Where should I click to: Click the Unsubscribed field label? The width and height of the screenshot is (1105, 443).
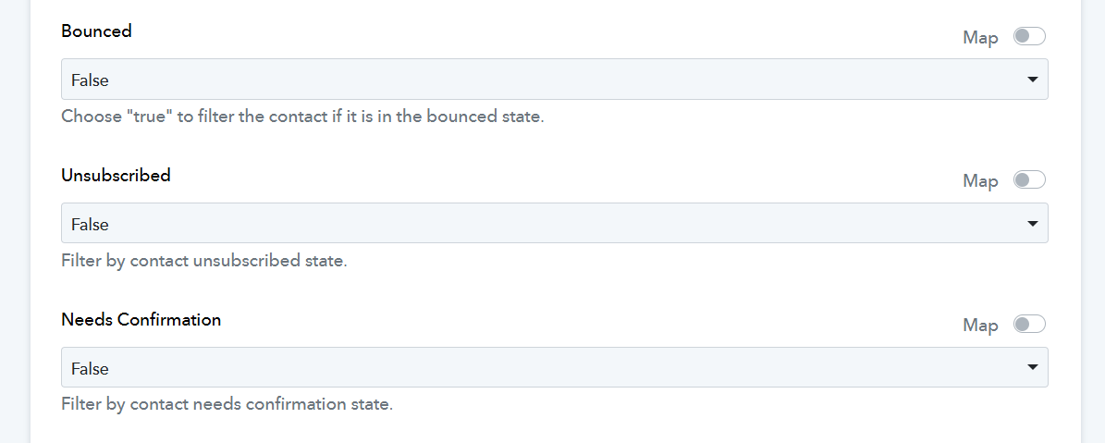117,176
